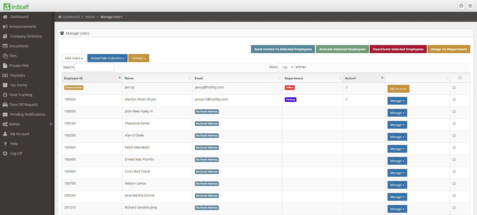Viewport: 477px width, 215px height.
Task: Click the Time Off Request car icon
Action: [5, 105]
